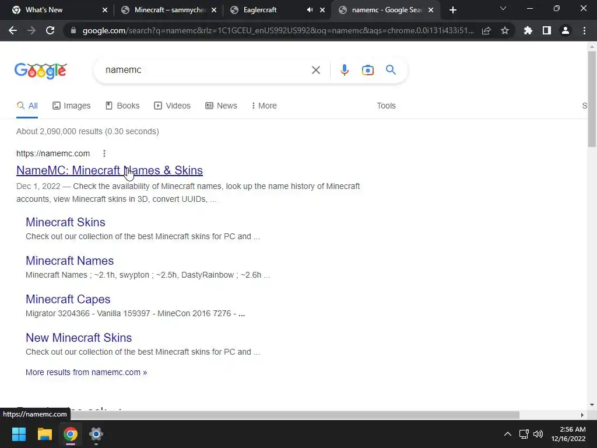Image resolution: width=597 pixels, height=448 pixels.
Task: Open the New Minecraft Skins sitelink
Action: click(79, 338)
